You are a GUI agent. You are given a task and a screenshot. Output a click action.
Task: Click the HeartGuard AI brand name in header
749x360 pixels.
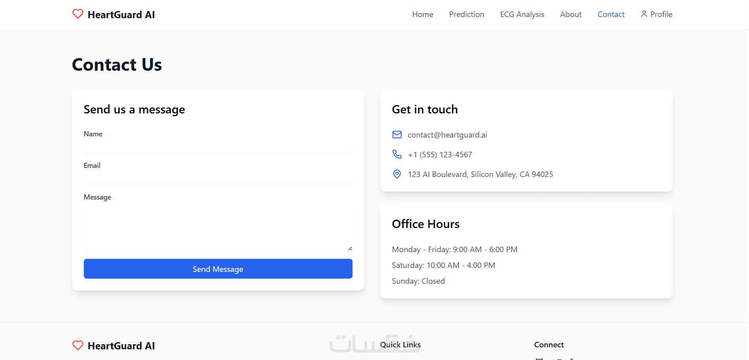(121, 15)
